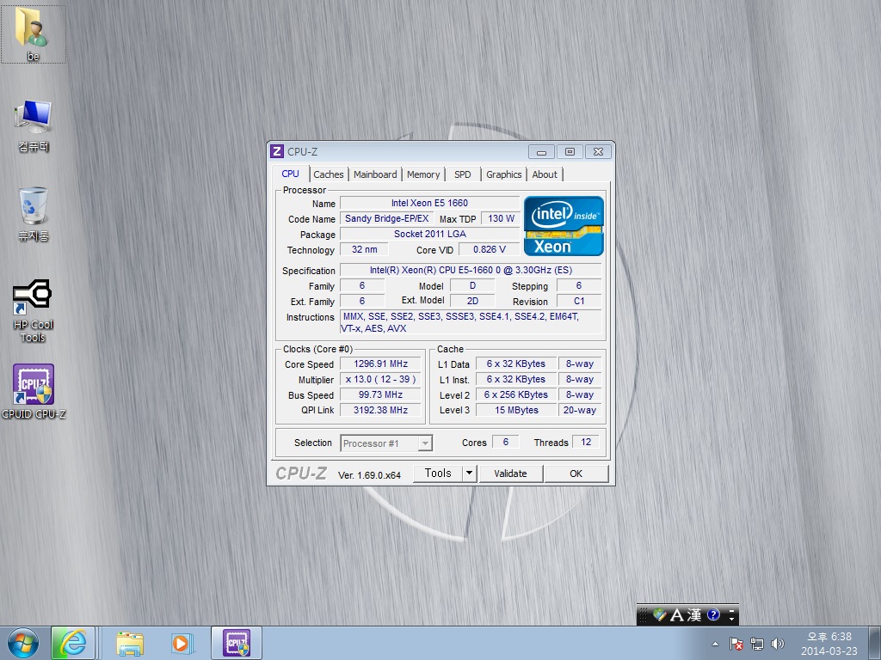881x660 pixels.
Task: Click the 'x 13.0 ( 12 - 39 )' multiplier value
Action: pyautogui.click(x=380, y=379)
